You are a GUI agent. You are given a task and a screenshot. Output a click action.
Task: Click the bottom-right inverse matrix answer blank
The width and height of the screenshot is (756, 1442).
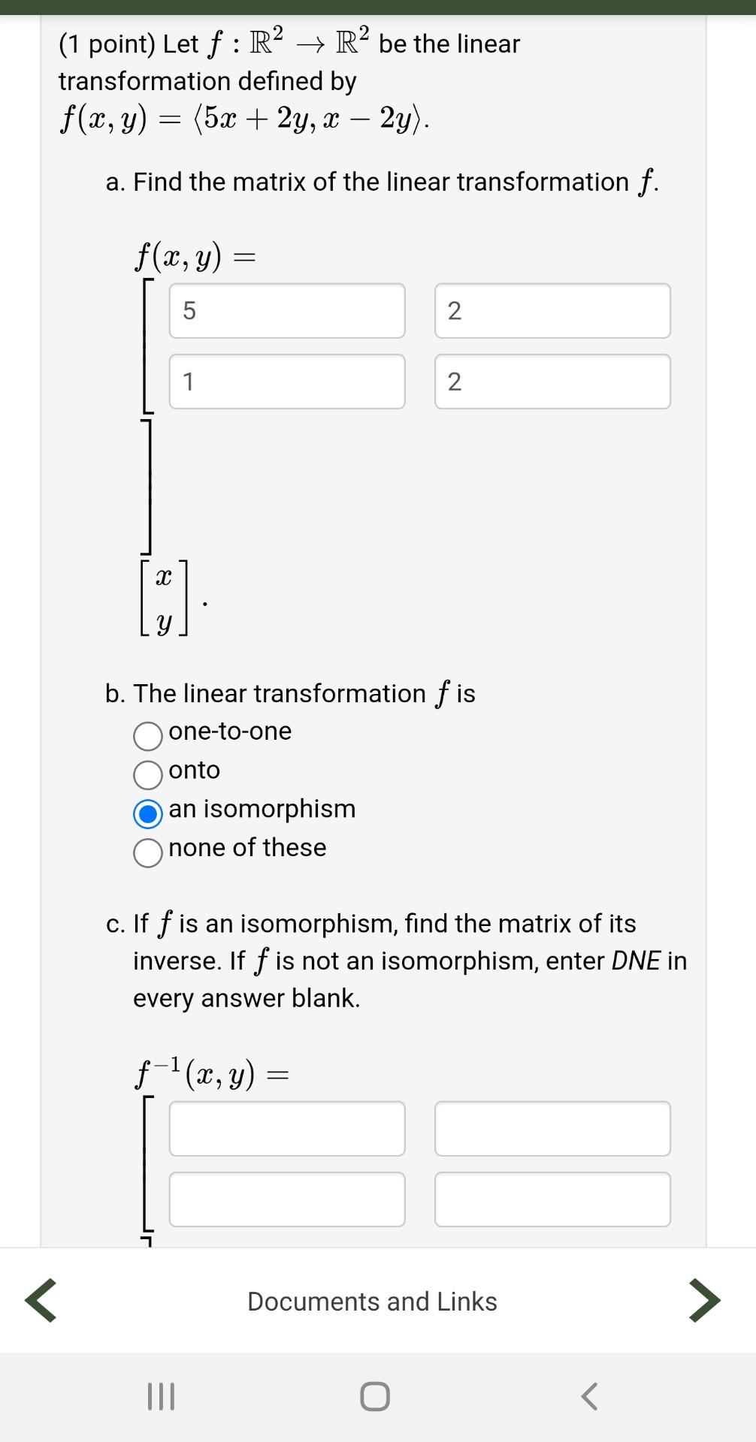tap(553, 1199)
